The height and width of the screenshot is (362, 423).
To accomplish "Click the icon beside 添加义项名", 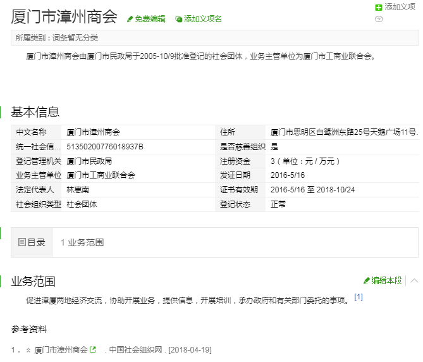I will [178, 19].
